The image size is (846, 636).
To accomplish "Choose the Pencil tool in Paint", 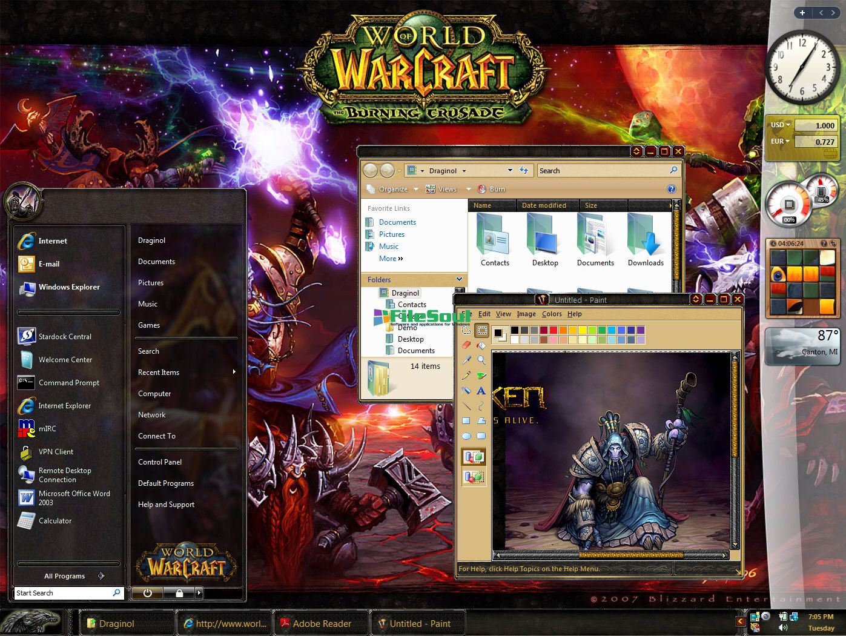I will tap(466, 376).
